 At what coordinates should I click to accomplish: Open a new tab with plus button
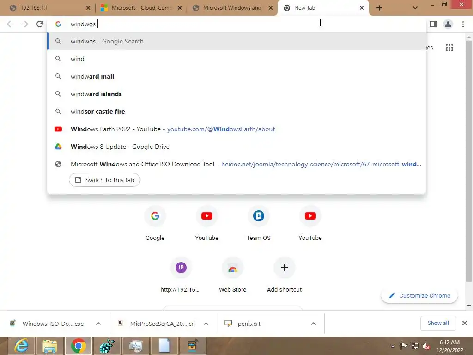(x=379, y=8)
